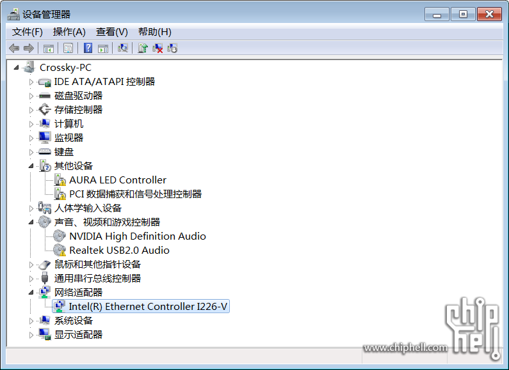
Task: Click the 显示适配器 display adapter icon
Action: coord(44,334)
